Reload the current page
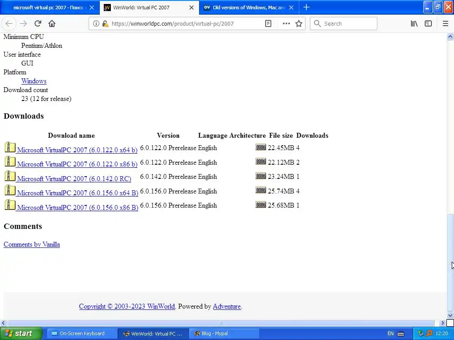This screenshot has height=340, width=454. (38, 23)
